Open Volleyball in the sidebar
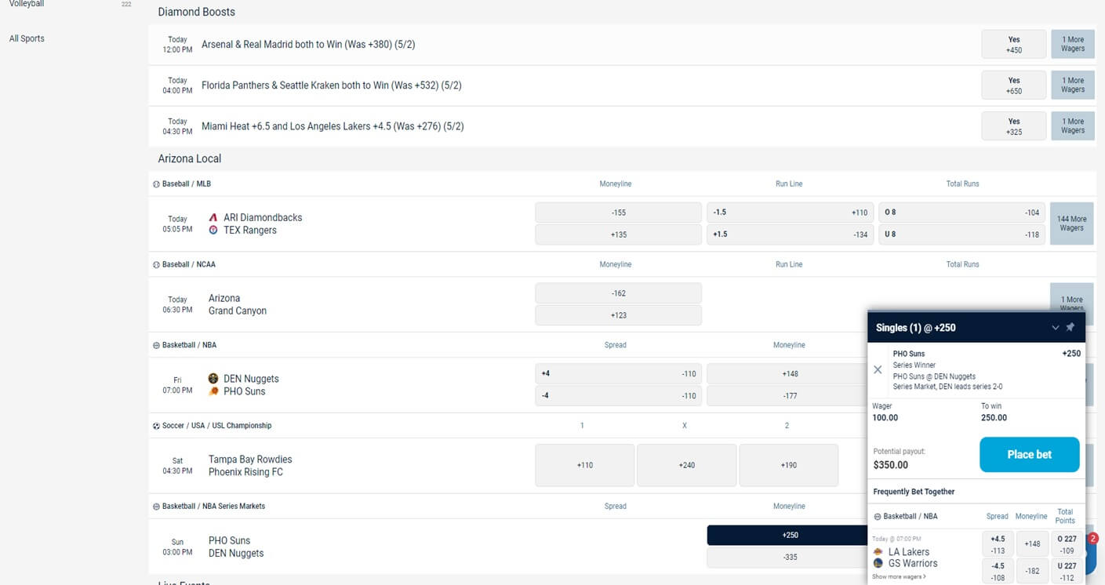Viewport: 1105px width, 585px height. click(27, 4)
